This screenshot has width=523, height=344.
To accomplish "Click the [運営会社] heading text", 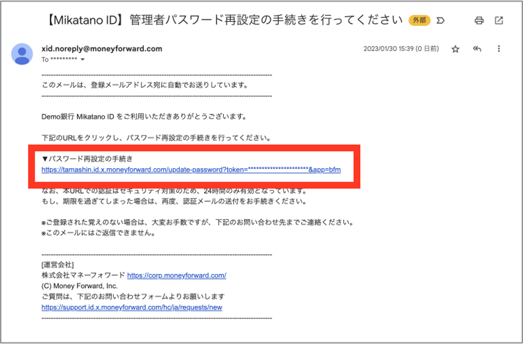I will [58, 265].
